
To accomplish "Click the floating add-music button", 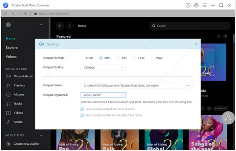I will pyautogui.click(x=228, y=118).
